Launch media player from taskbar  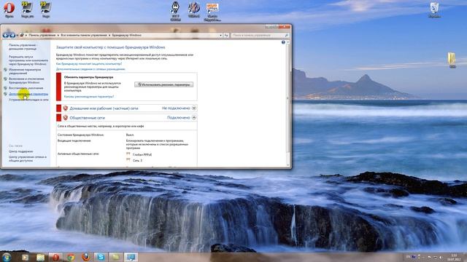(25, 257)
